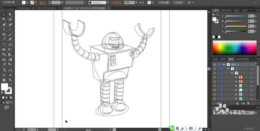Select the Lasso tool
This screenshot has width=260, height=131.
tap(10, 19)
